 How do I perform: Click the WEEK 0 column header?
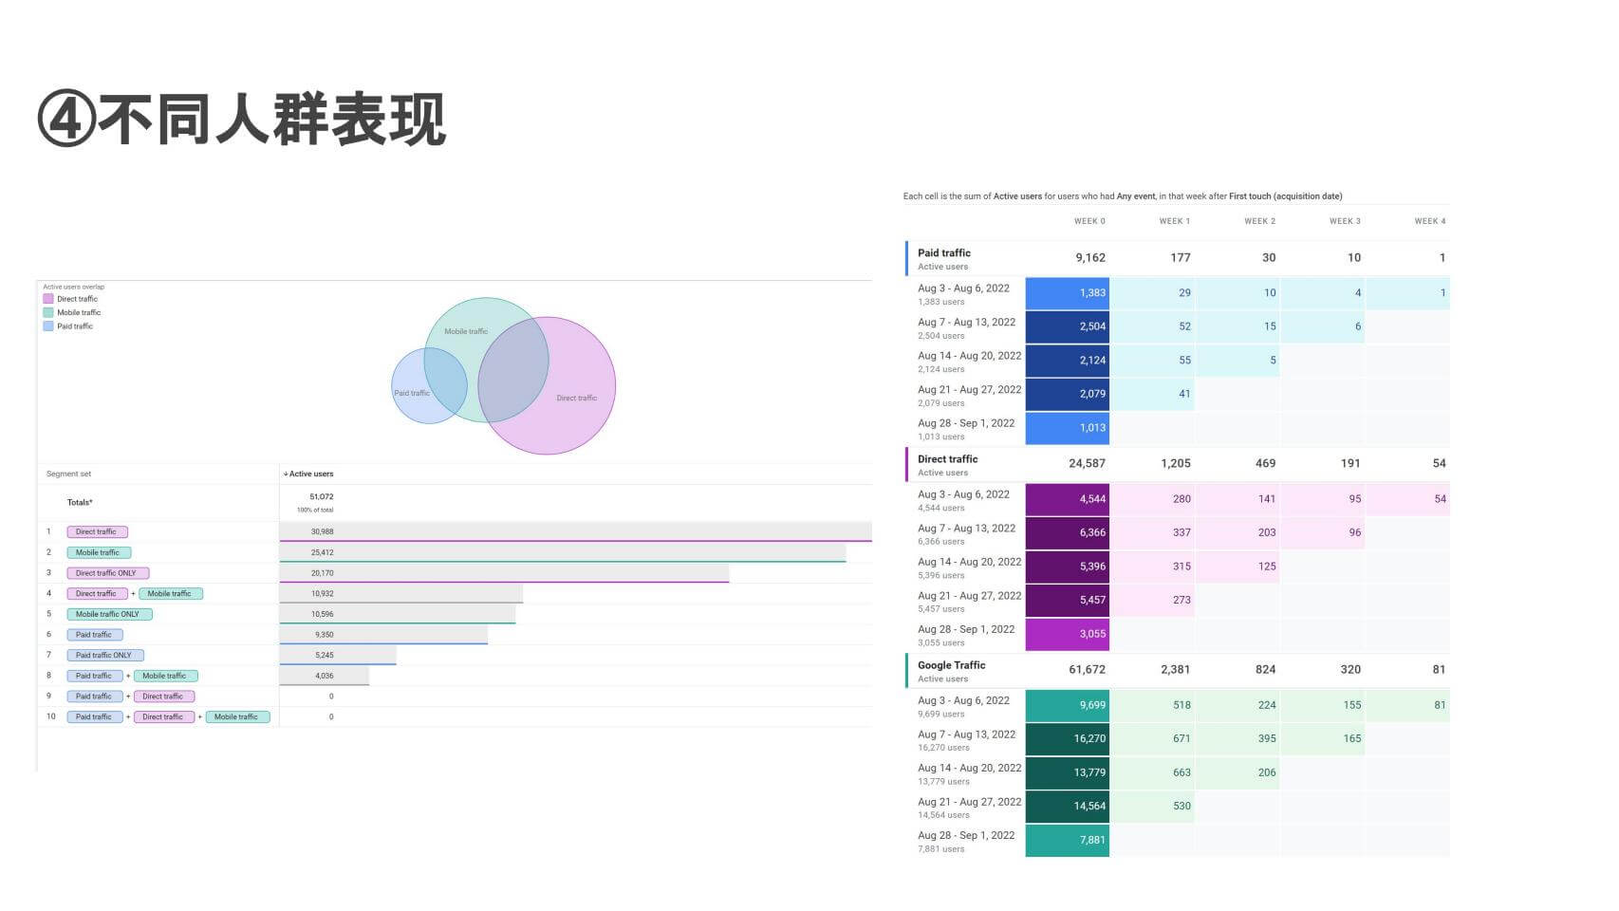coord(1089,221)
